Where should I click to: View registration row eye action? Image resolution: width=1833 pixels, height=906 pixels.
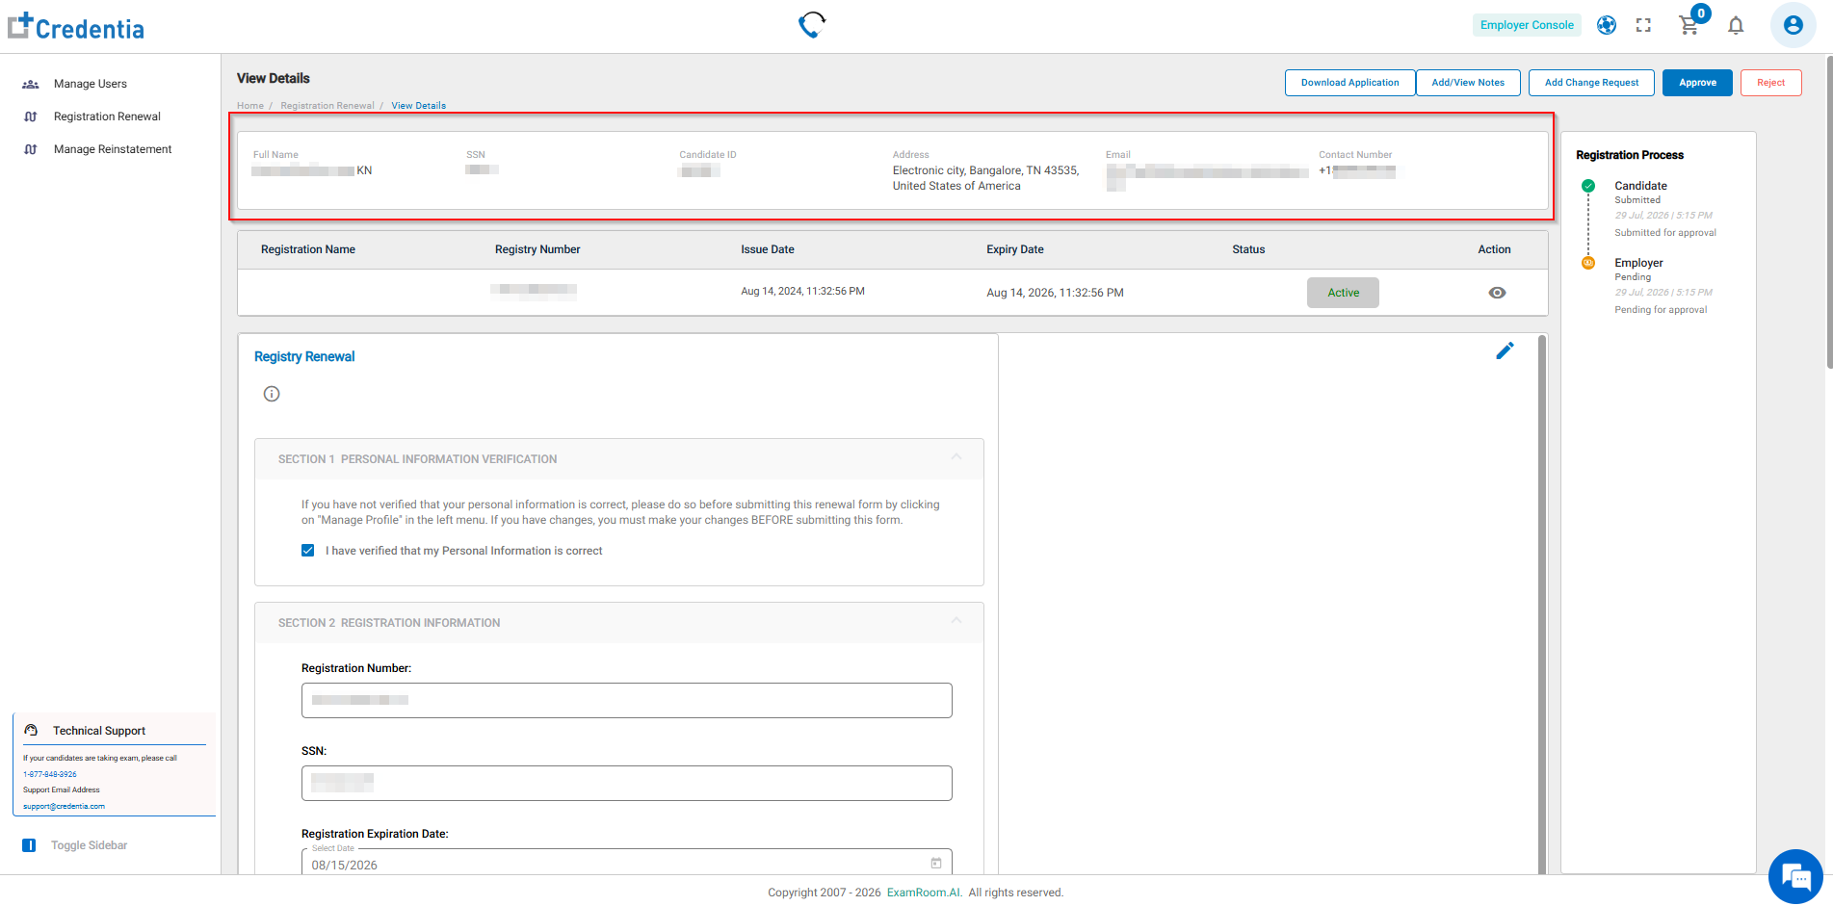(x=1497, y=293)
